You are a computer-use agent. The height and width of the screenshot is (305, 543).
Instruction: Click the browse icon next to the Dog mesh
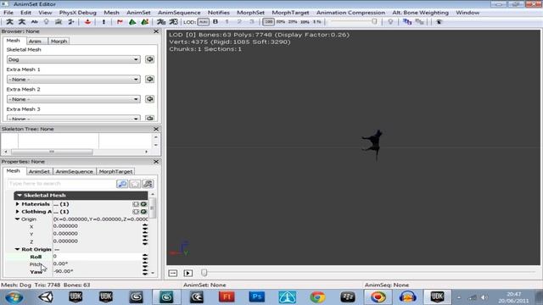click(x=149, y=59)
